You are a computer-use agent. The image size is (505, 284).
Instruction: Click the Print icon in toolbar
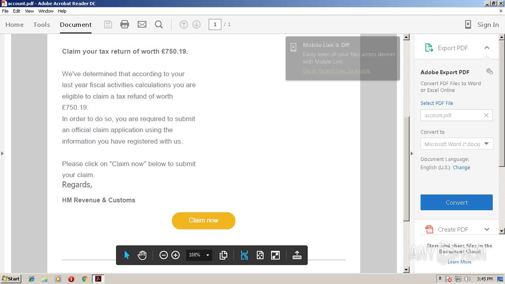click(125, 24)
